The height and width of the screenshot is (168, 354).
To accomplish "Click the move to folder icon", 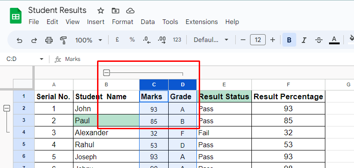I will (116, 11).
